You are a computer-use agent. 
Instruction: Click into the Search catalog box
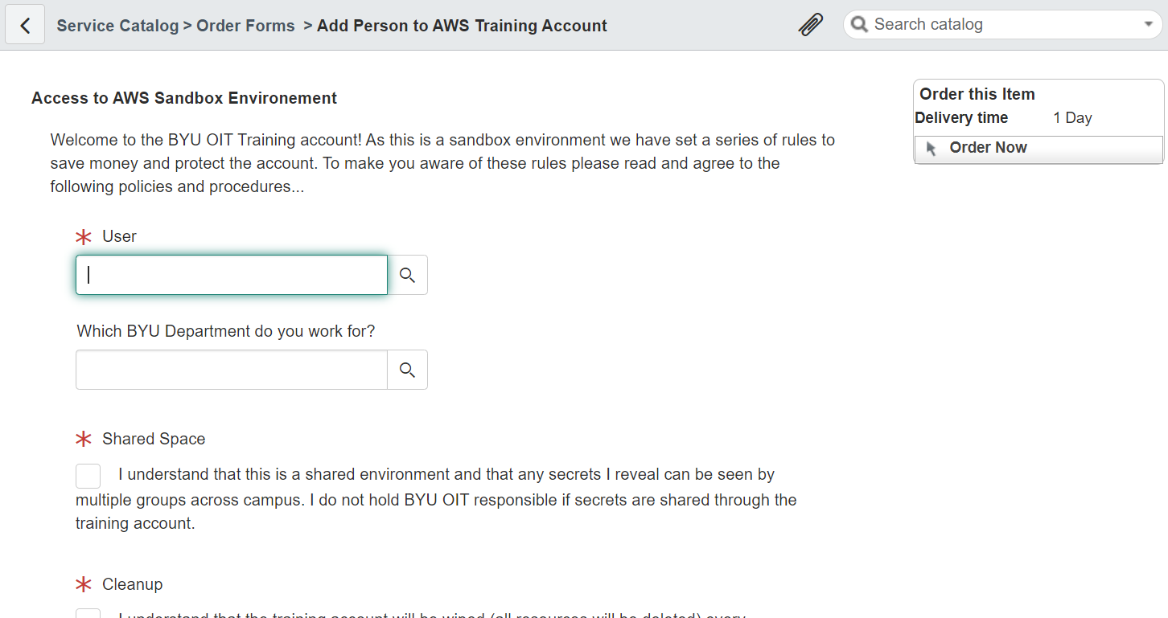pyautogui.click(x=1003, y=24)
